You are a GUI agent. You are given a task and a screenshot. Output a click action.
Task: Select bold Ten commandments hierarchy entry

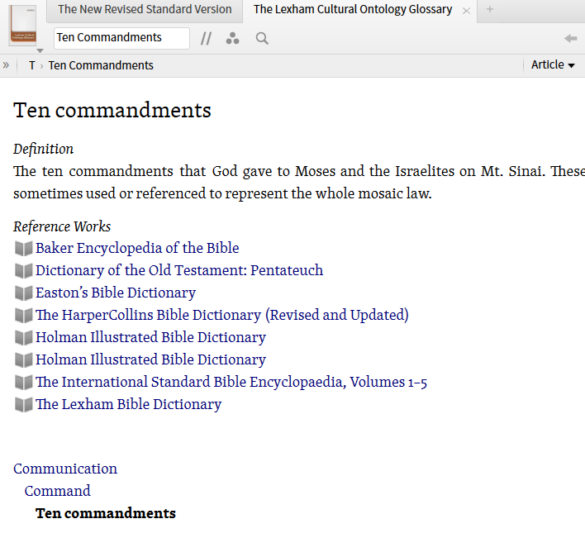tap(106, 514)
